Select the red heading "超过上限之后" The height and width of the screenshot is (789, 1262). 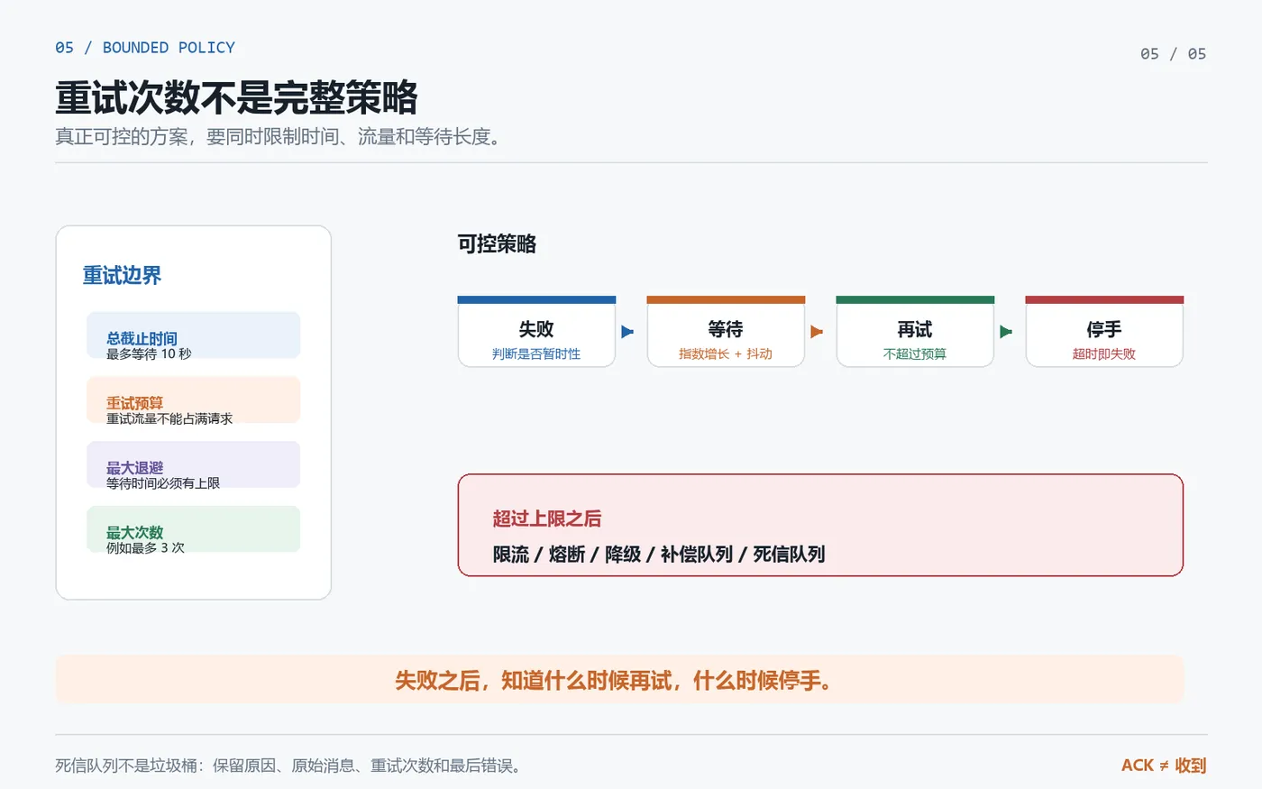pyautogui.click(x=547, y=518)
